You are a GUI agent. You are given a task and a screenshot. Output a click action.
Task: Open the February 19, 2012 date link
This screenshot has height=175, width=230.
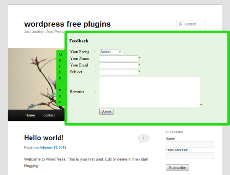tap(53, 147)
